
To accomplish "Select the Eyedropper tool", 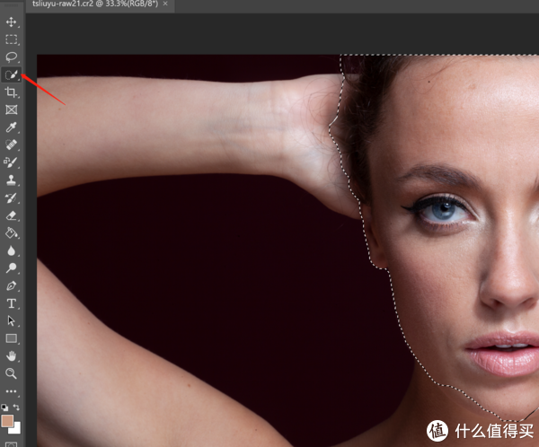I will (11, 127).
